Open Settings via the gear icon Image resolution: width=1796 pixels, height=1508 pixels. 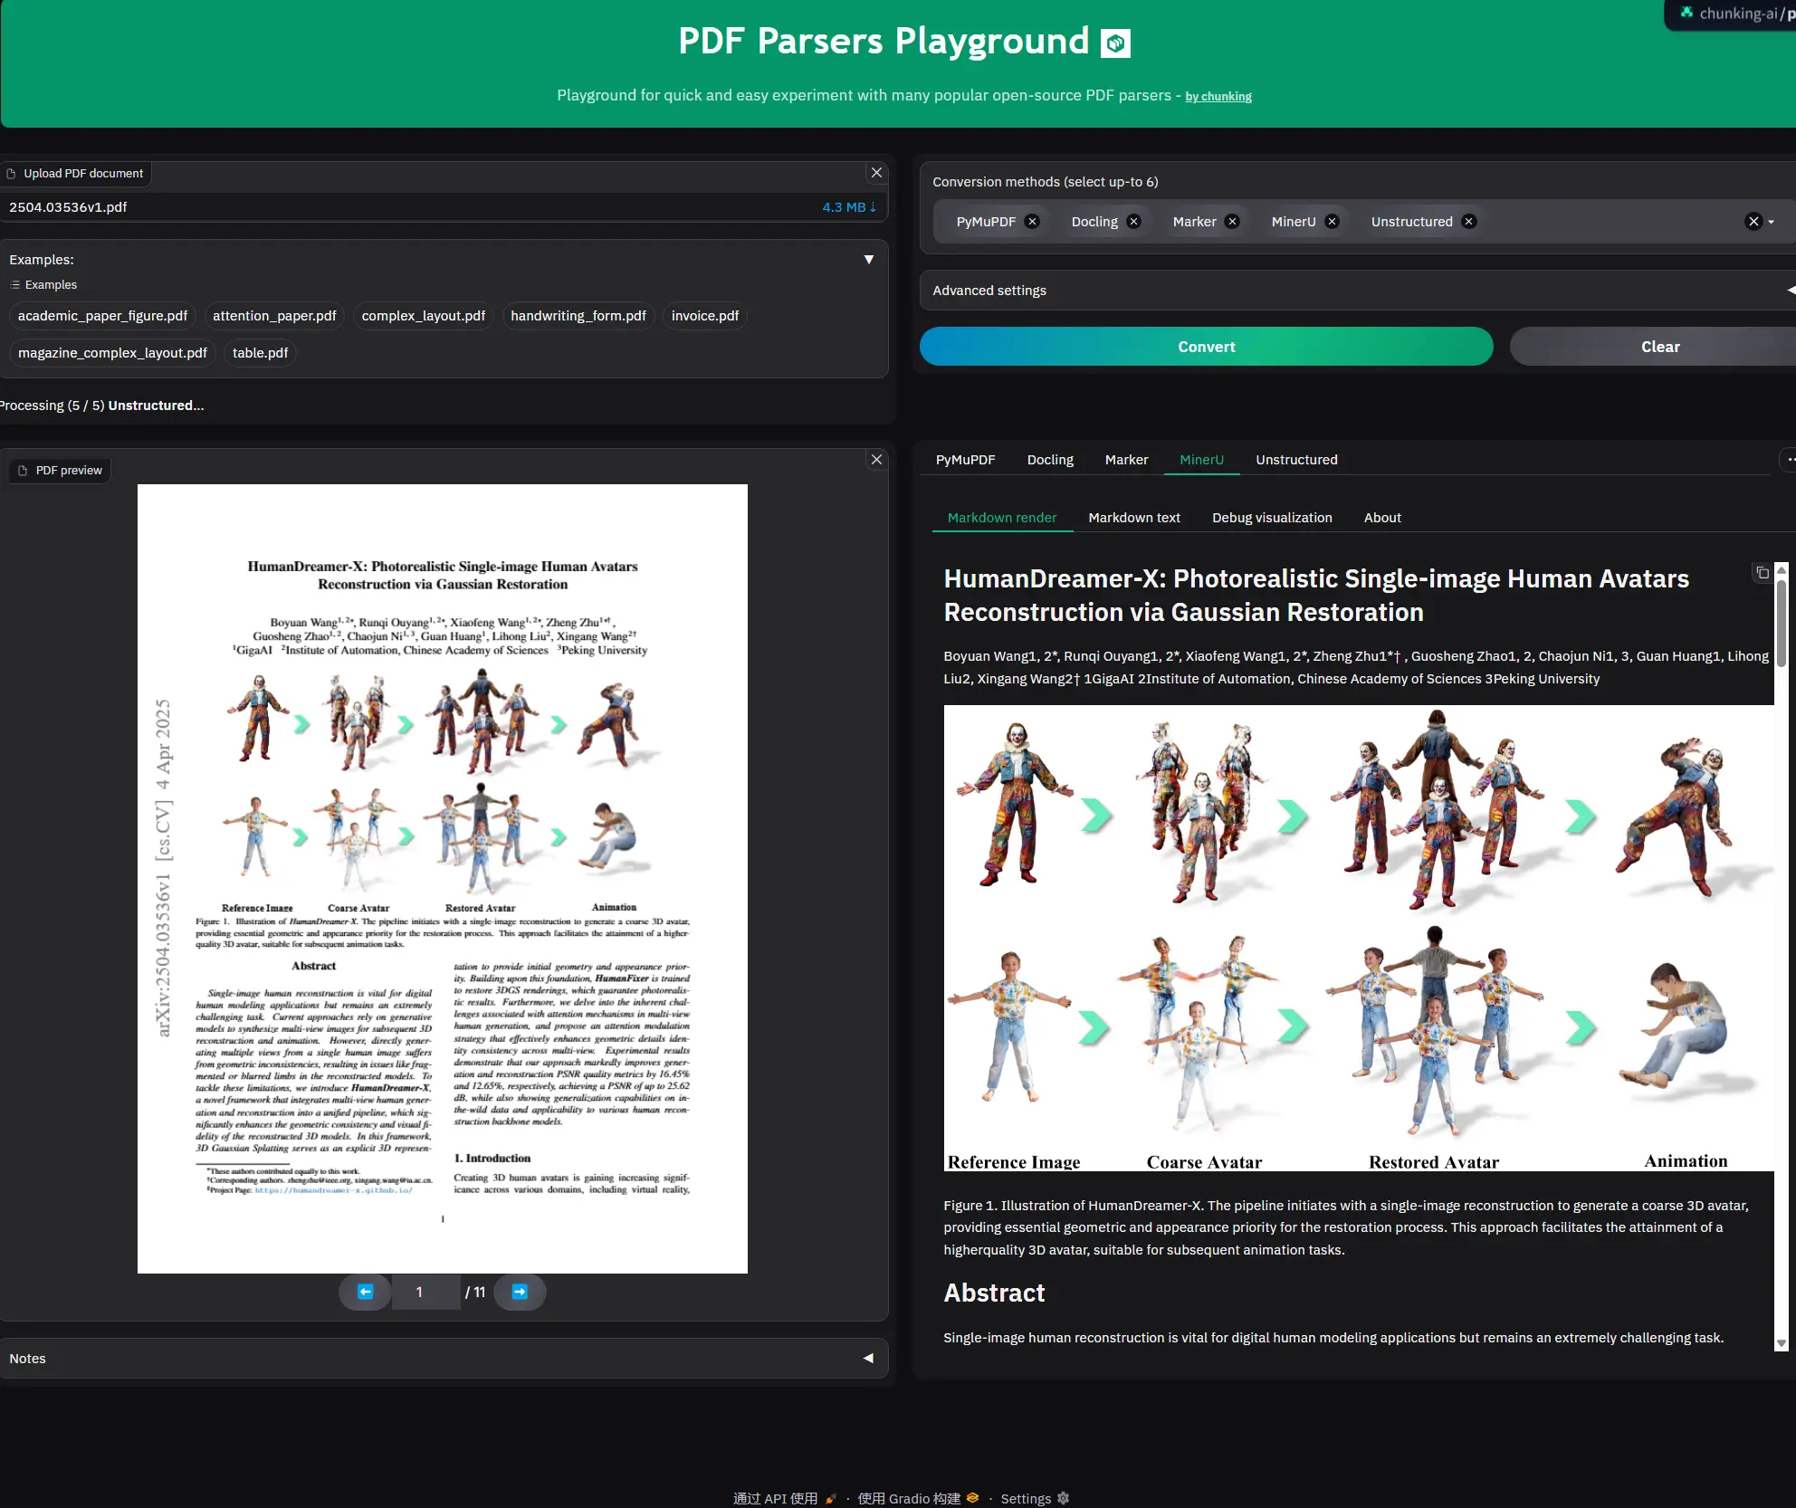(1062, 1498)
